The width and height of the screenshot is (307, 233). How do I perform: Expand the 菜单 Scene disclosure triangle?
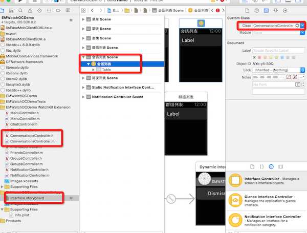[83, 19]
